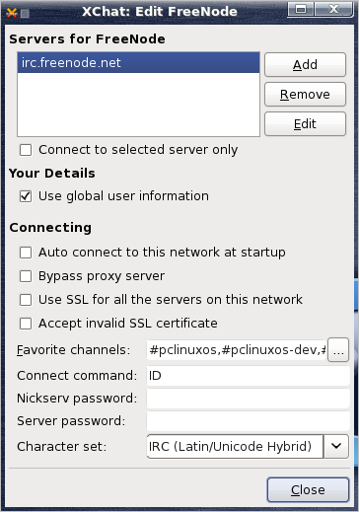Screen dimensions: 359x512
Task: Click the small gray pin icon beside XChat logo
Action: pyautogui.click(x=25, y=13)
